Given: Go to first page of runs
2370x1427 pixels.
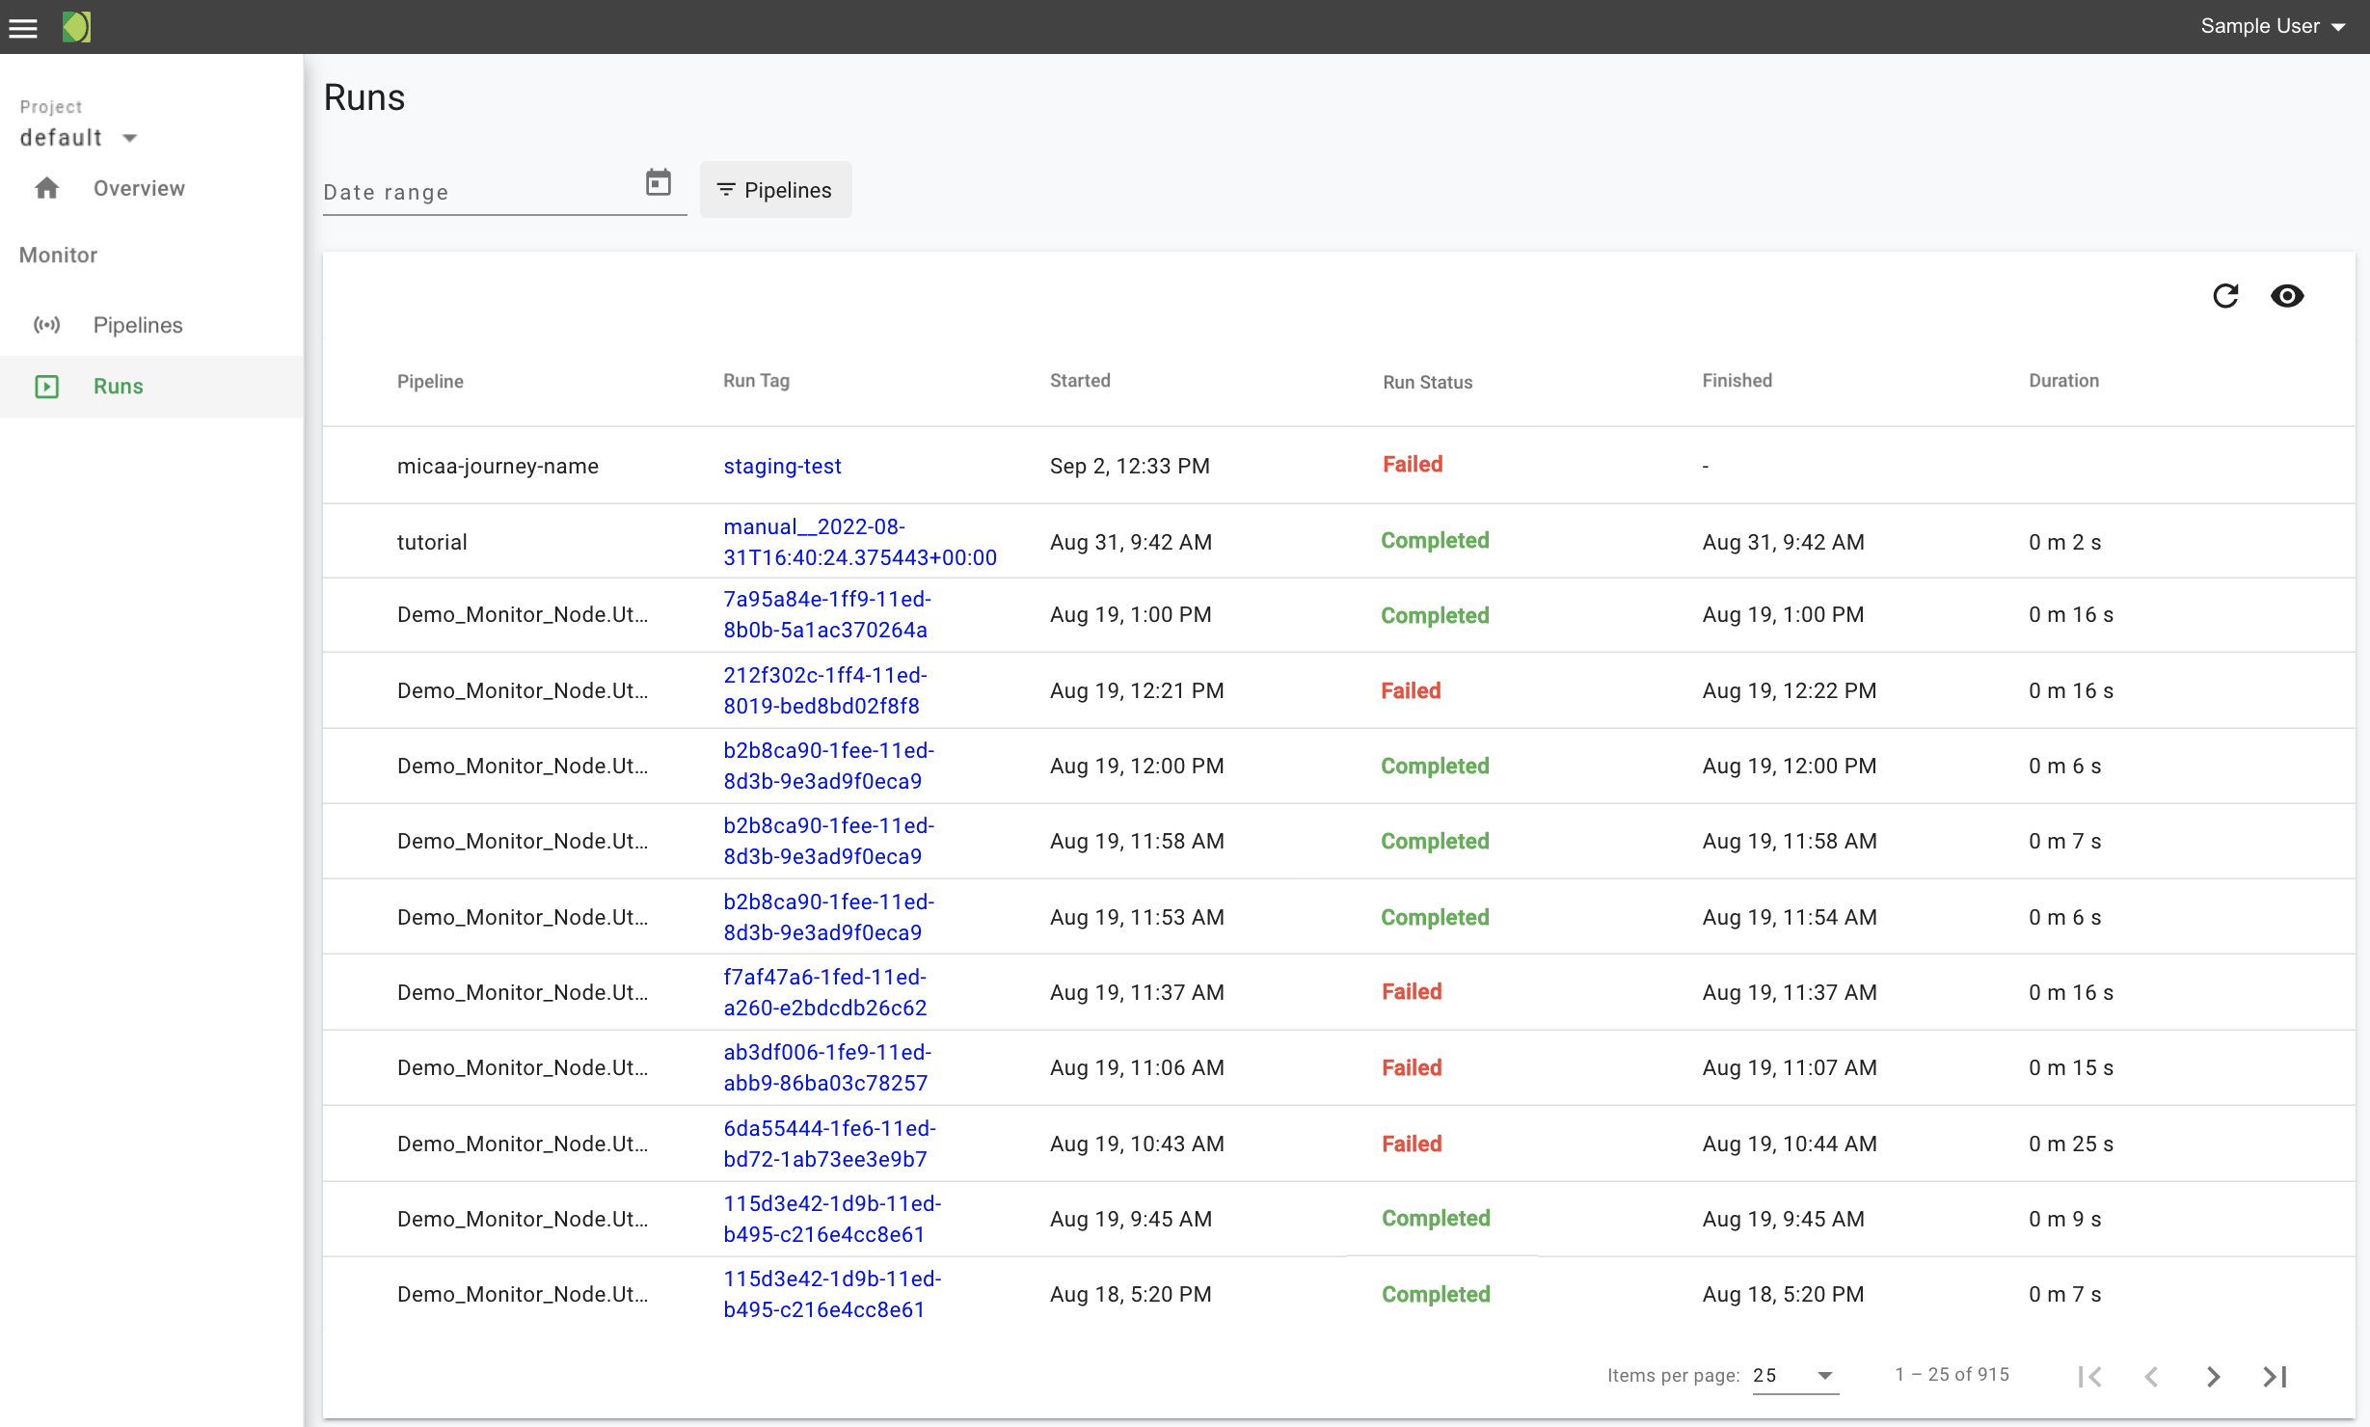Looking at the screenshot, I should [2090, 1376].
